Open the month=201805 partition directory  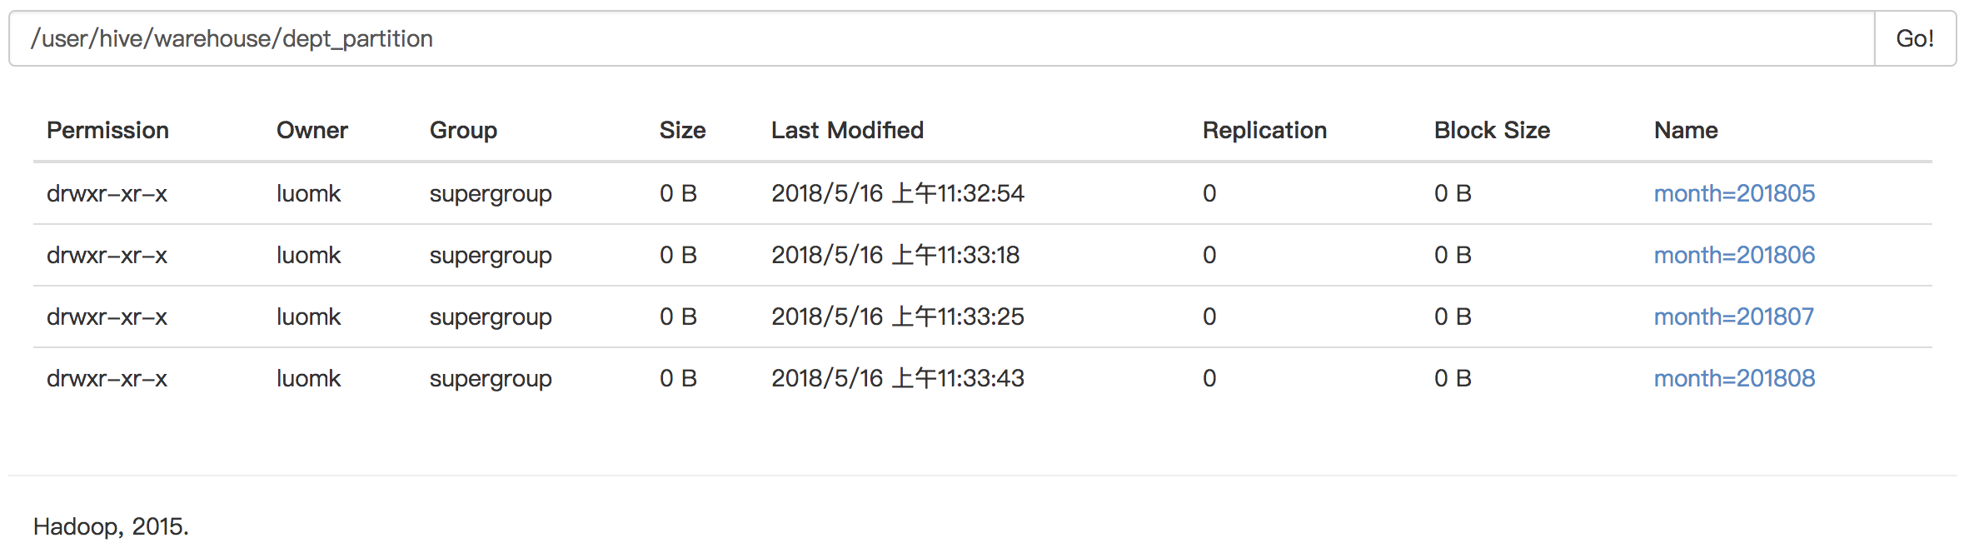point(1735,193)
